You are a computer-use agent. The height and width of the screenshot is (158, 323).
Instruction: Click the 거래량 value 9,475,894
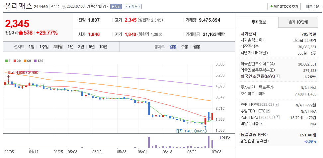click(x=209, y=20)
